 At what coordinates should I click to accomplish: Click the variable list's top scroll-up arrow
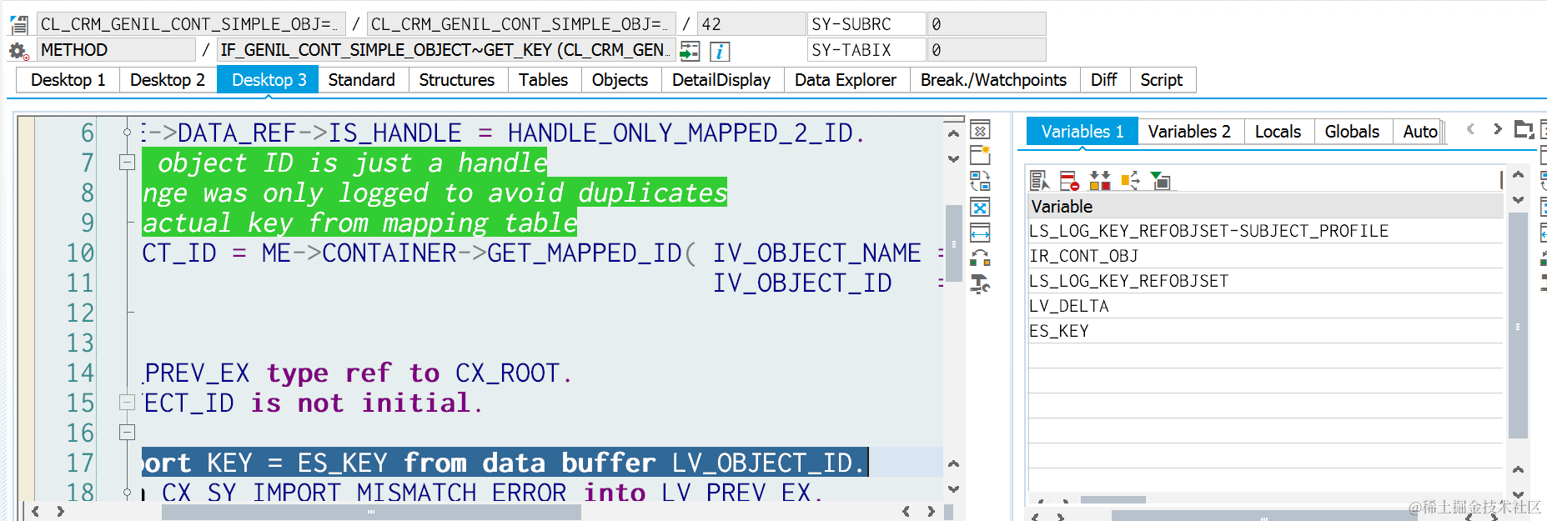tap(1518, 175)
